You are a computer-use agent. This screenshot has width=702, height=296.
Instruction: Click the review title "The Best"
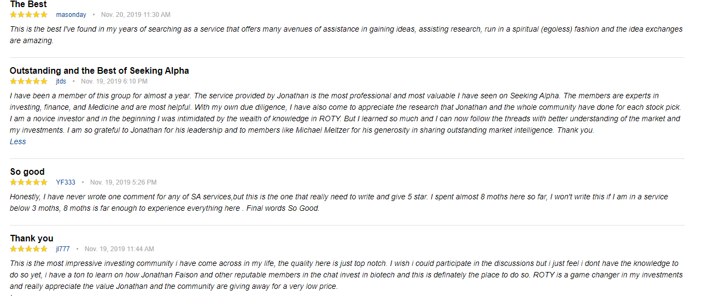coord(28,4)
